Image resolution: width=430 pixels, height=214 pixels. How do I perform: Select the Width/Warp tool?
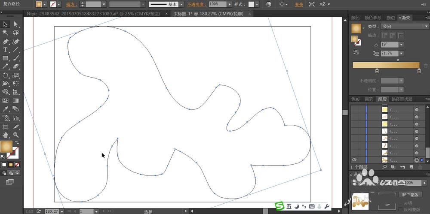[x=5, y=83]
